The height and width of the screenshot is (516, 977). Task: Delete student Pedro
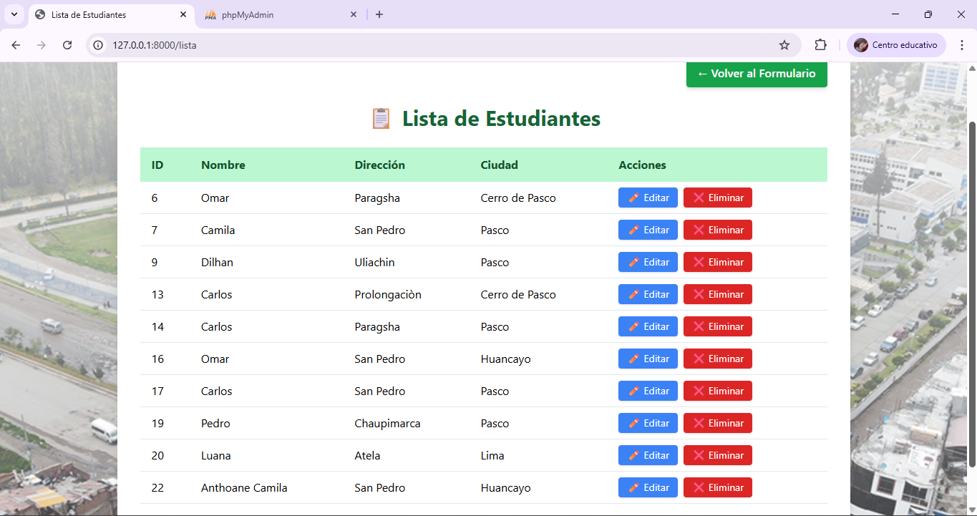[718, 423]
